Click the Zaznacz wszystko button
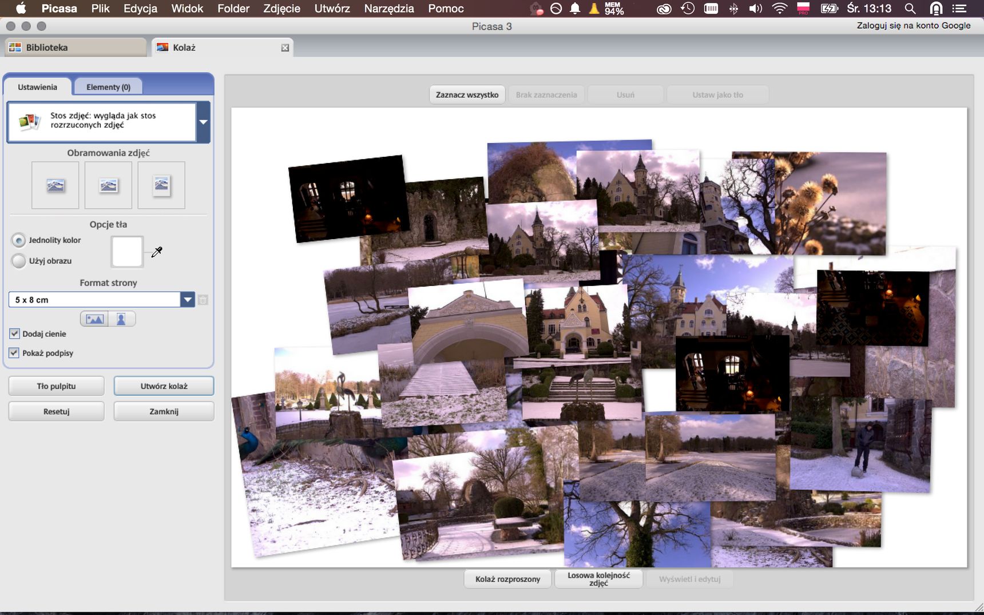984x615 pixels. [x=467, y=95]
